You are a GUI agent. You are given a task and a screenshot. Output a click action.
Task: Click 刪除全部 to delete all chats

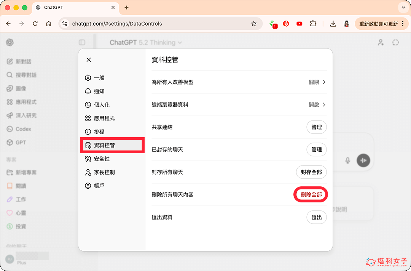[x=311, y=194]
